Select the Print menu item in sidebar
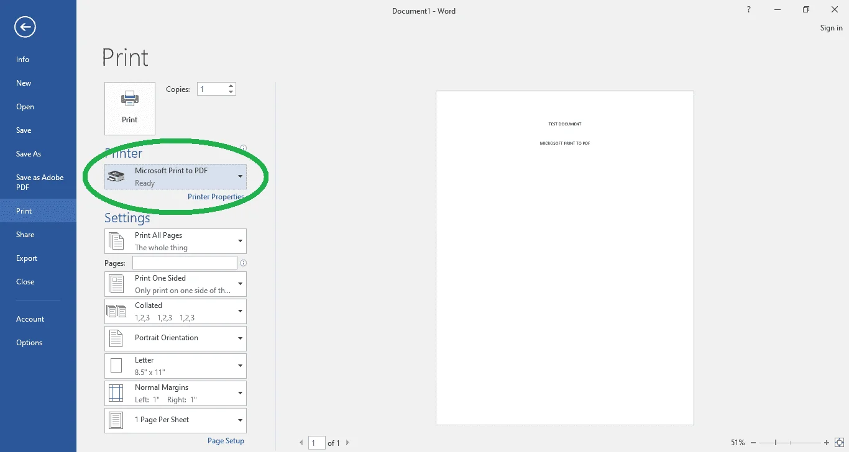Viewport: 849px width, 452px height. 38,211
